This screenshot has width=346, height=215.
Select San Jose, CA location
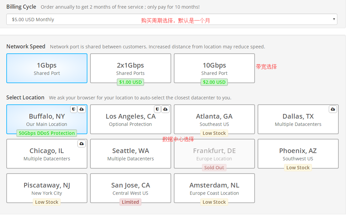coord(130,188)
